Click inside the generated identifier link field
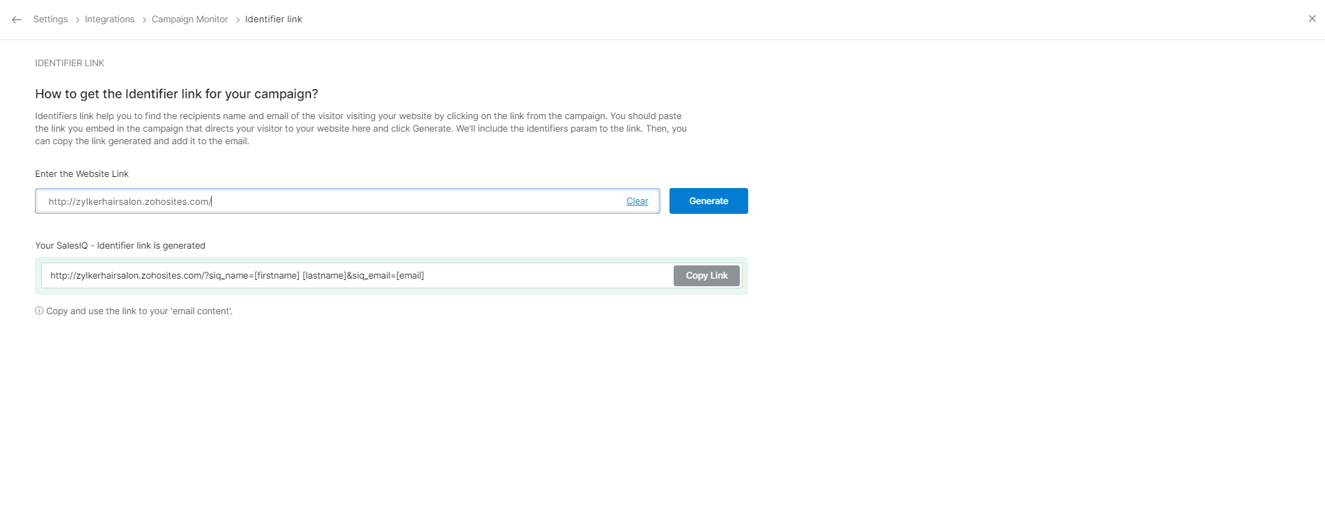The width and height of the screenshot is (1325, 521). (x=357, y=276)
